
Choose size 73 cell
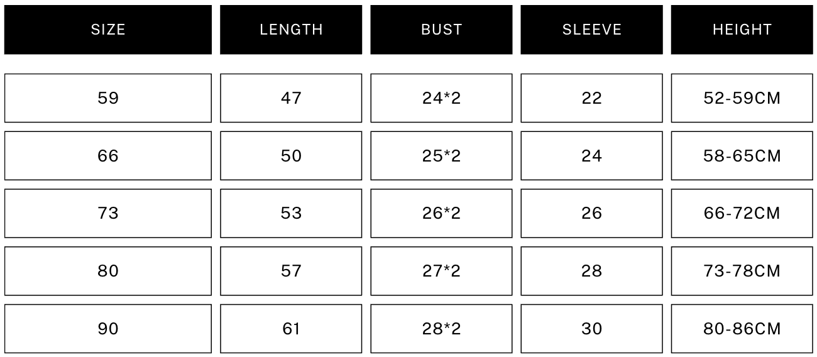coord(108,214)
